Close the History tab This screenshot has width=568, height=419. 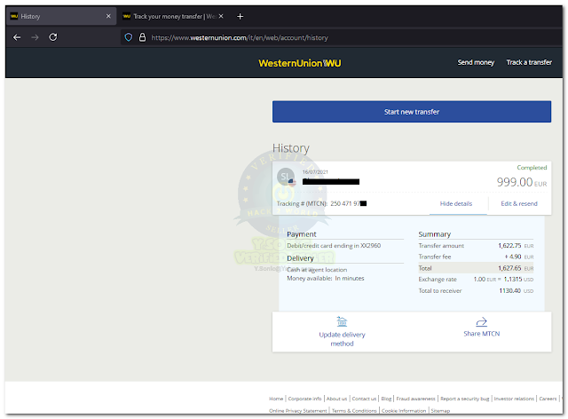[108, 16]
